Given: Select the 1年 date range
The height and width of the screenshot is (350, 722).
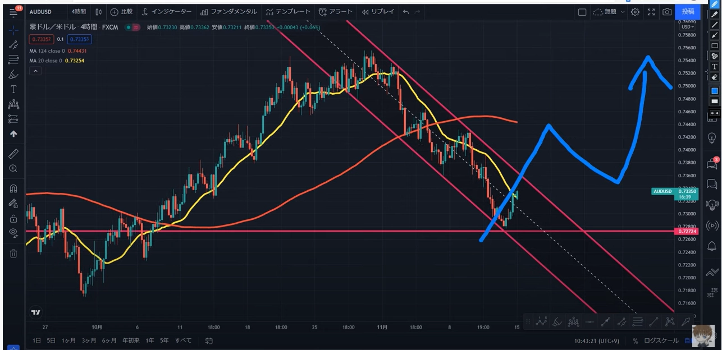Looking at the screenshot, I should point(150,340).
